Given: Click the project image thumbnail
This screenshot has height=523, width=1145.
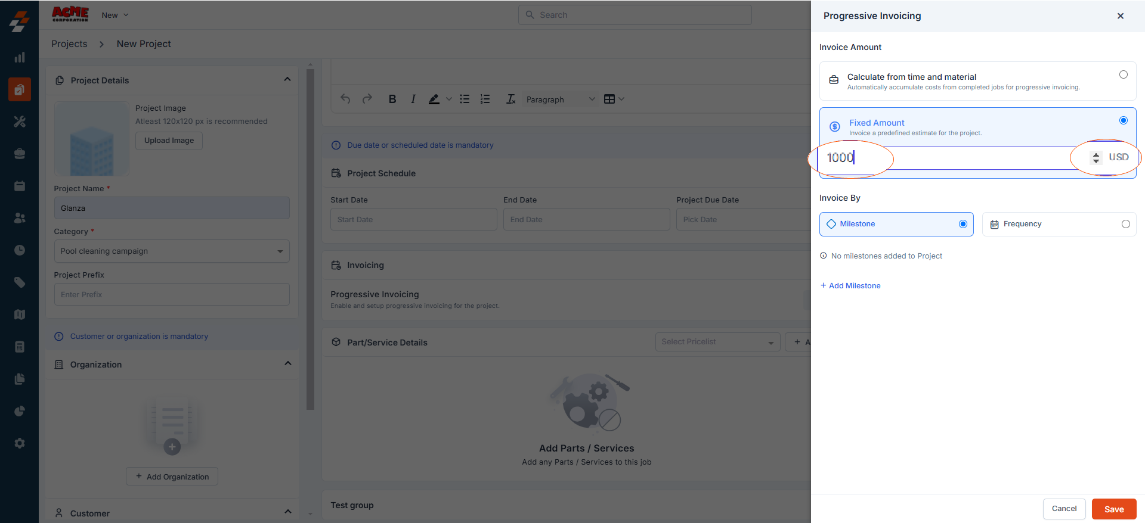Looking at the screenshot, I should [x=92, y=139].
